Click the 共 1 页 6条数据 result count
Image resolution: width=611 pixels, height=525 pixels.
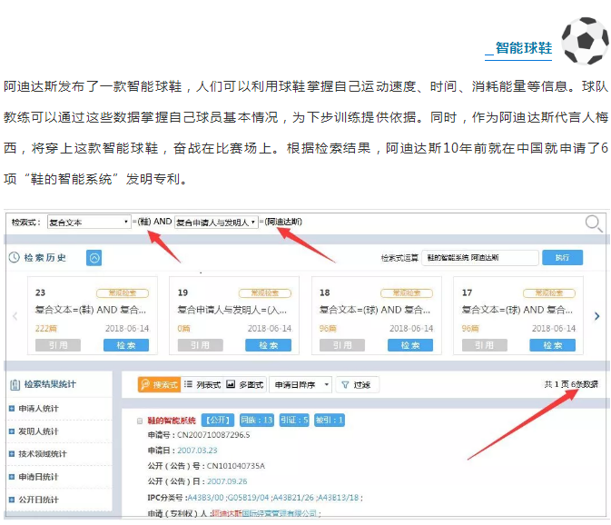tap(571, 384)
